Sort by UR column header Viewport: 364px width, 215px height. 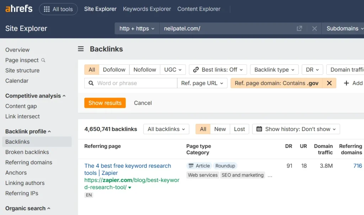coord(304,146)
